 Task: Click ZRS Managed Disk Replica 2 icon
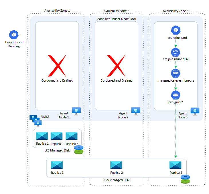coord(116,165)
